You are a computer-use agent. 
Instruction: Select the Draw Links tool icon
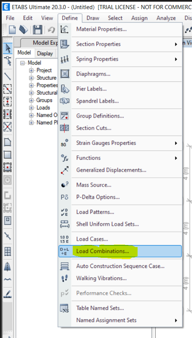pyautogui.click(x=8, y=236)
